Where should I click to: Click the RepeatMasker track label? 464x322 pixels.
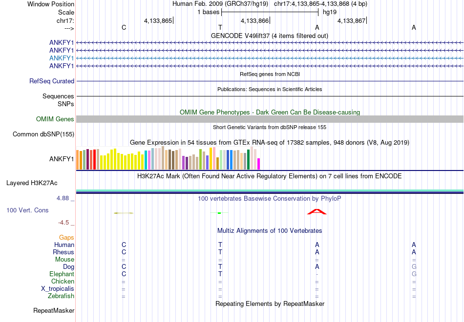(x=54, y=310)
